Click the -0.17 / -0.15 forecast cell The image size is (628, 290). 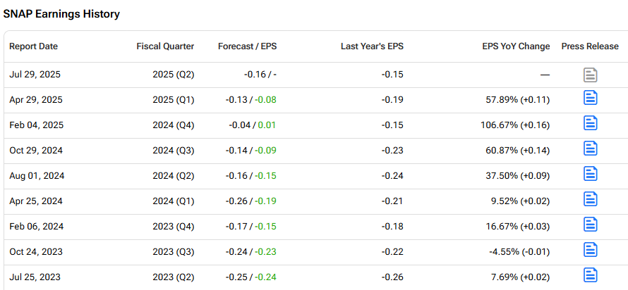[251, 227]
